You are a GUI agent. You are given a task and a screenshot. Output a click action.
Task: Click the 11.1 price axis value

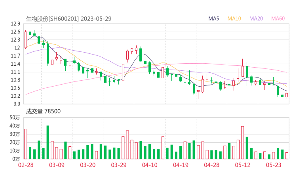click(15, 72)
